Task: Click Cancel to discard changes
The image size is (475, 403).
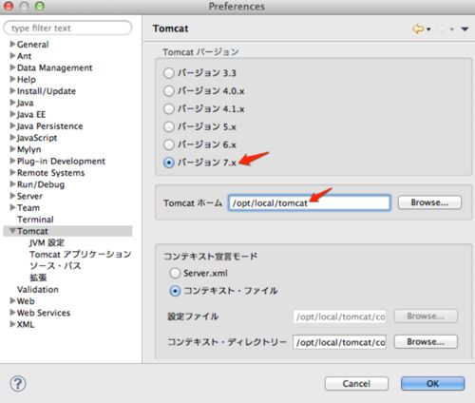Action: [x=356, y=383]
